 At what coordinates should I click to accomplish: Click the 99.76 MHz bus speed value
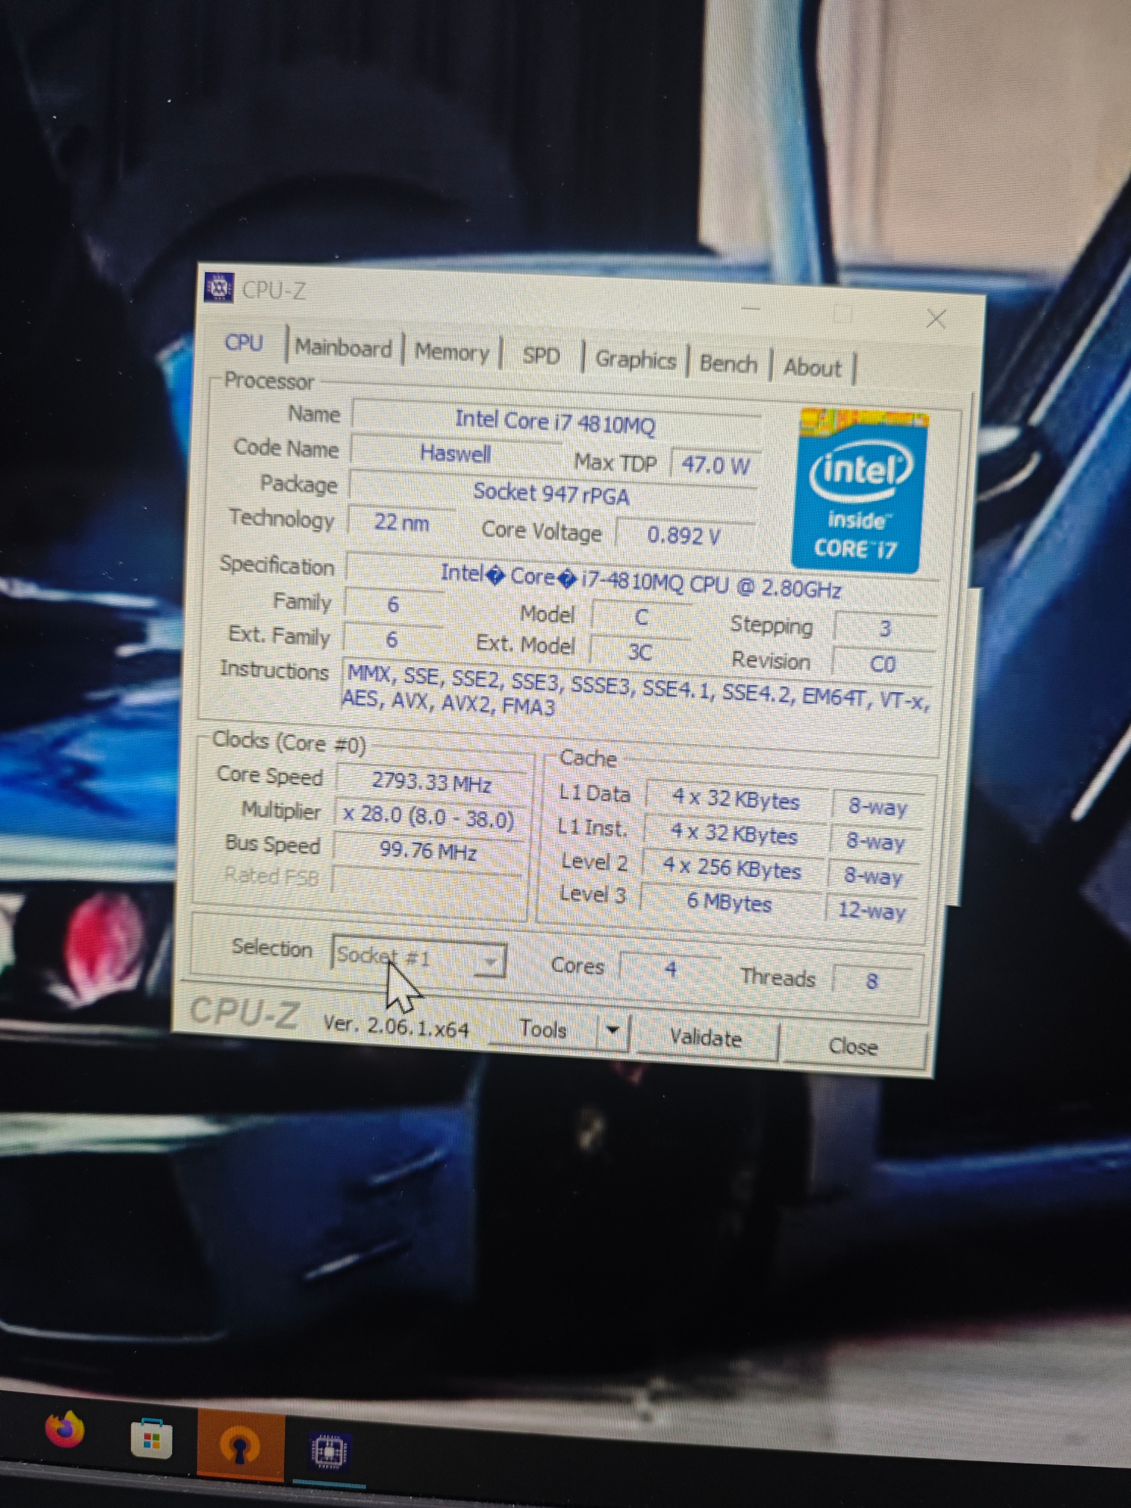[428, 851]
